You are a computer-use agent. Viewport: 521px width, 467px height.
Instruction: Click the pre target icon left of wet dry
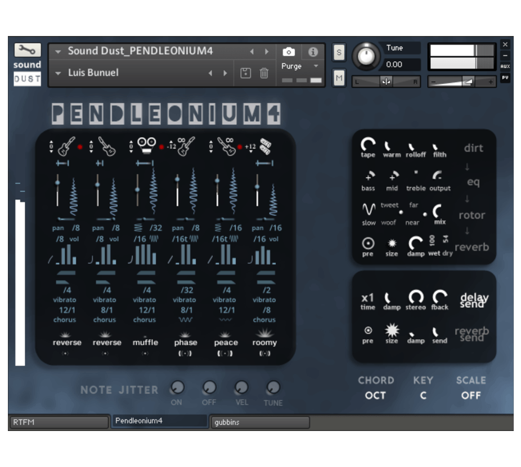368,243
